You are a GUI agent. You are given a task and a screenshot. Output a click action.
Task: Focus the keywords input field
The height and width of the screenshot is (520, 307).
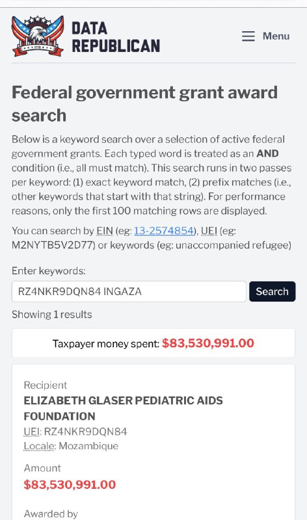(x=129, y=291)
